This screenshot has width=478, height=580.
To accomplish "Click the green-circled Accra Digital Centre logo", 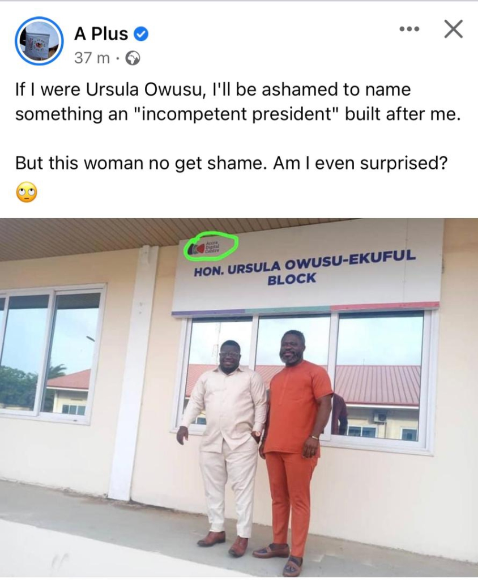I will [211, 246].
